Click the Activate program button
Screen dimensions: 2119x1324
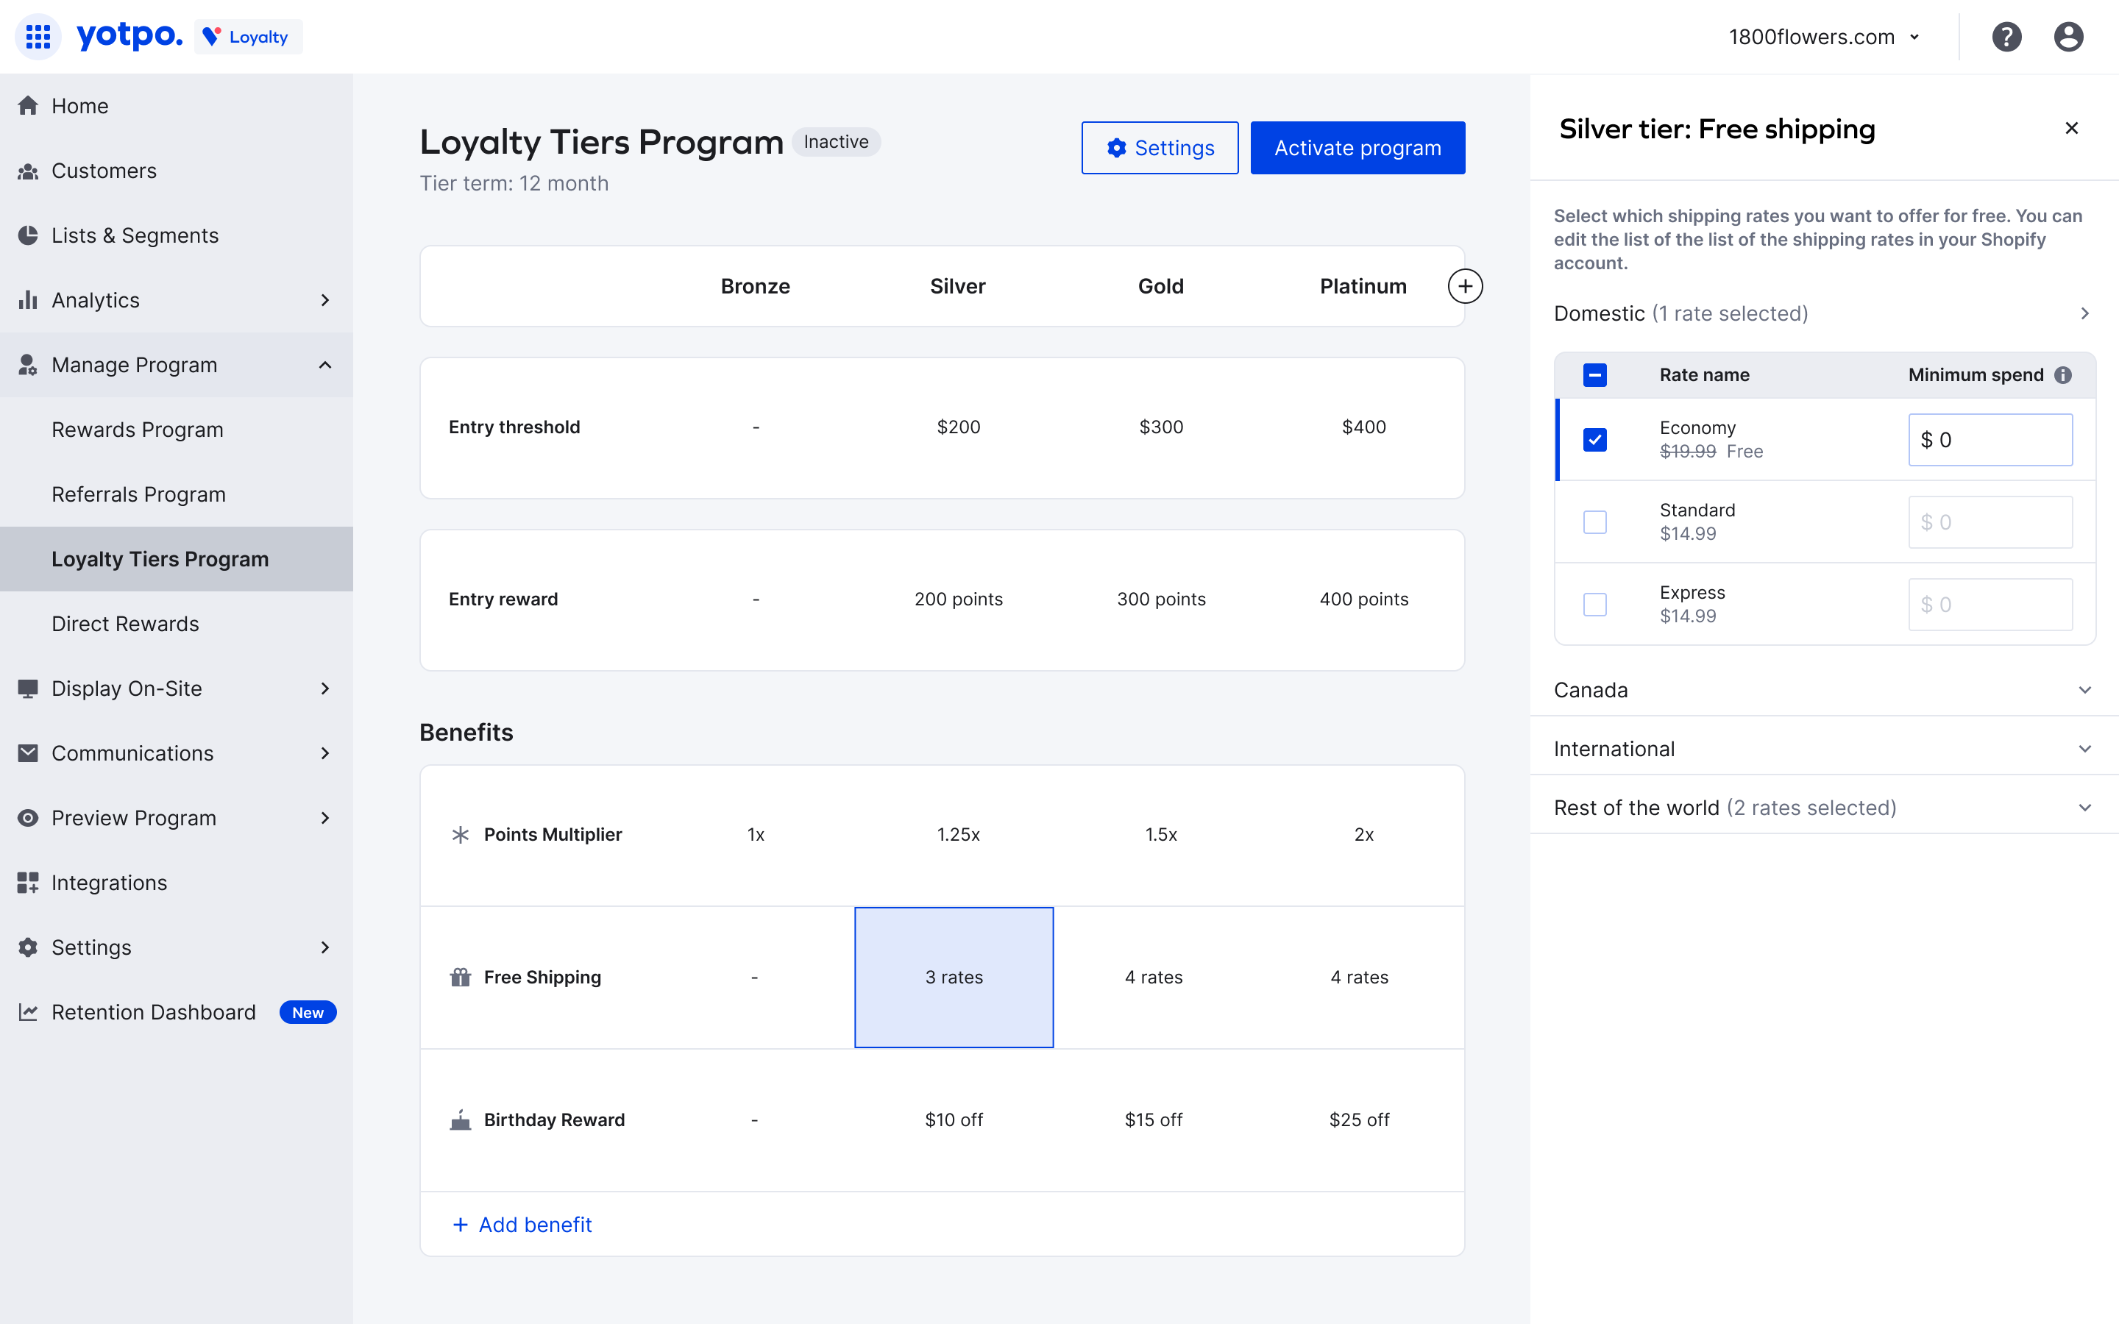1357,148
